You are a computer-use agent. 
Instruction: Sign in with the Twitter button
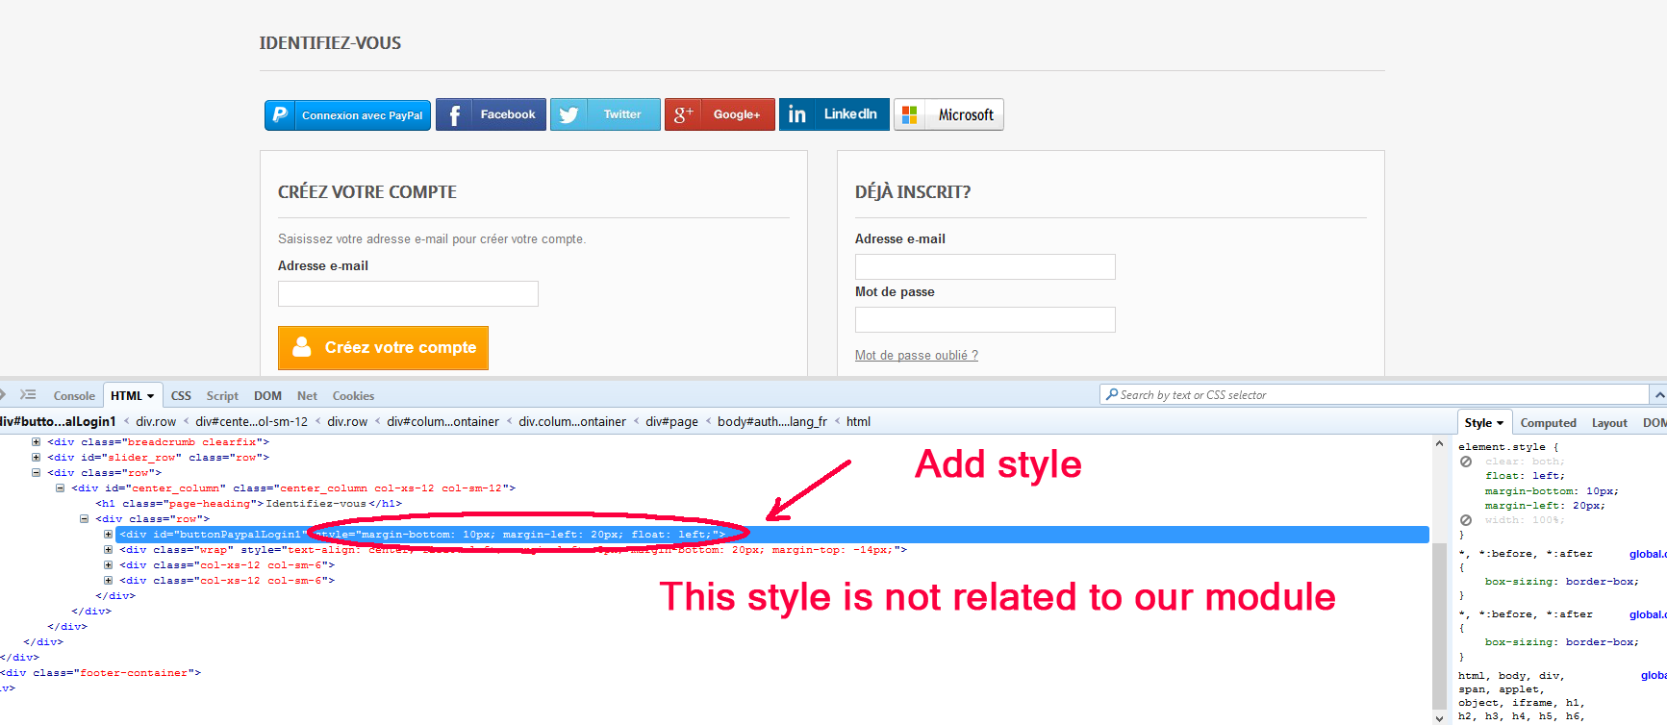point(605,114)
